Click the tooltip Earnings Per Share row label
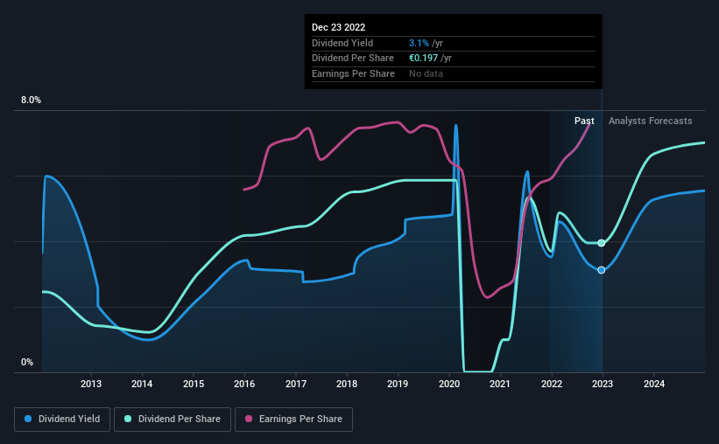The height and width of the screenshot is (444, 719). [353, 73]
